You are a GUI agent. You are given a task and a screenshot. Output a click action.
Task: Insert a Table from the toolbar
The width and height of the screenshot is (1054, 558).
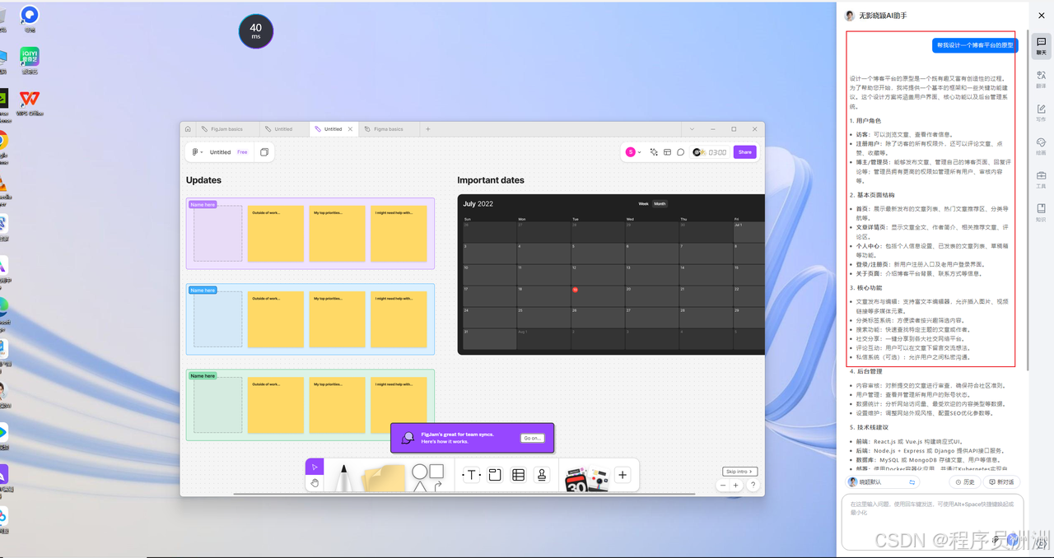[518, 475]
